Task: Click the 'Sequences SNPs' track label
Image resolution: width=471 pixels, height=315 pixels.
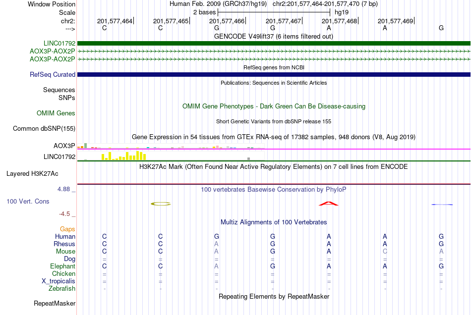Action: (x=59, y=94)
